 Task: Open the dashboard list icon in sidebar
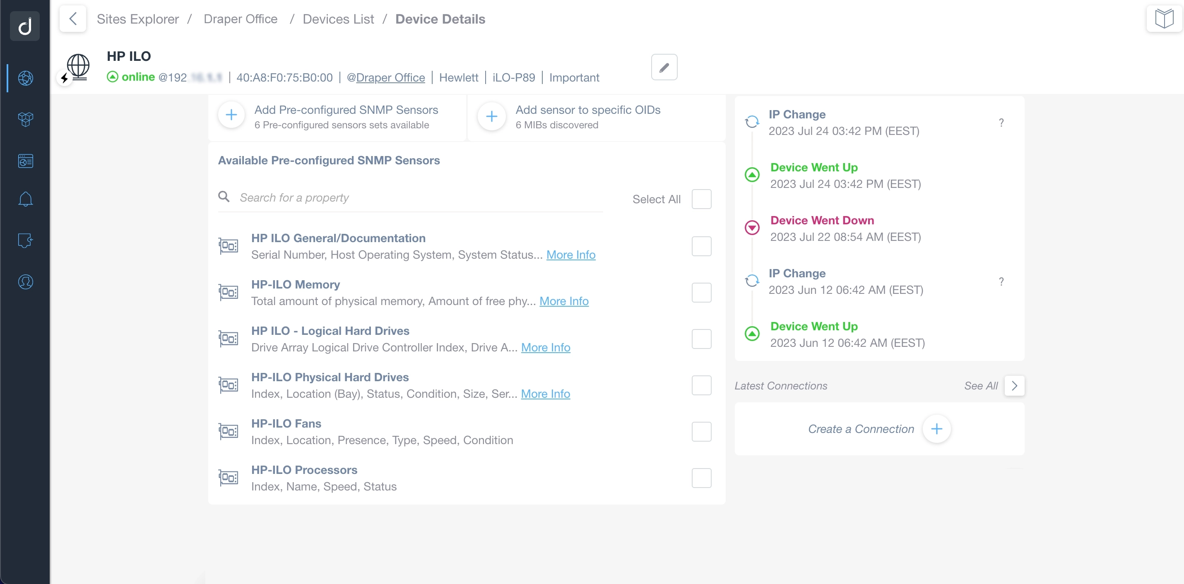point(25,161)
